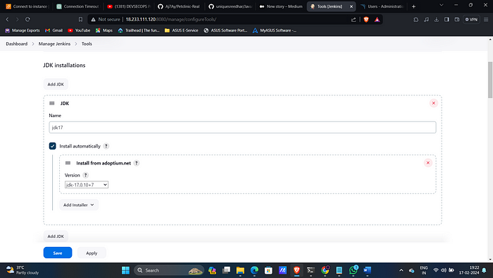Click the lower Add JDK button

[x=56, y=236]
